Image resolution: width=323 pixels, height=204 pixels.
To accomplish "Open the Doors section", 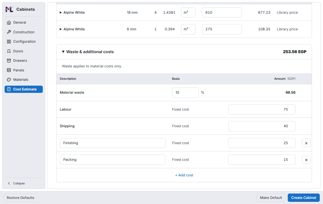I will click(24, 51).
